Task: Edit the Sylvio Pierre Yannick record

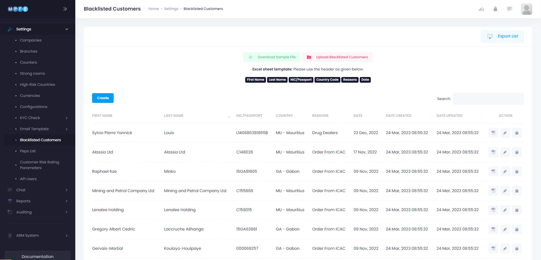Action: 505,133
